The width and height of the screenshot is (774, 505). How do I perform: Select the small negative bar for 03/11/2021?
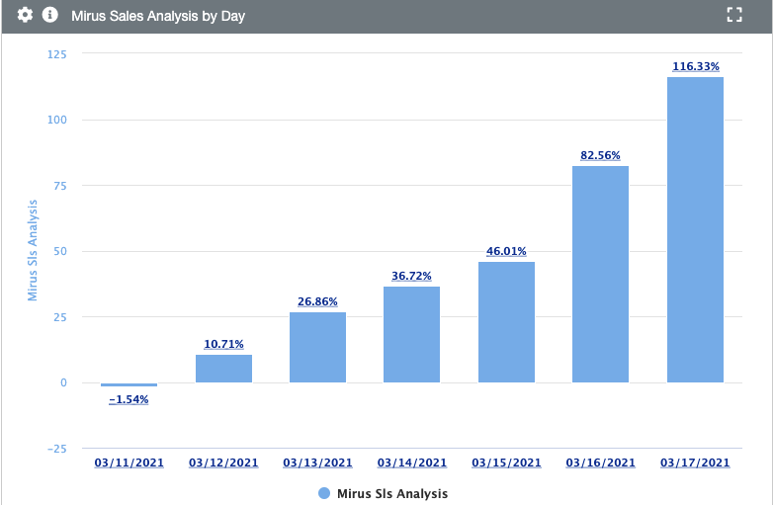[x=129, y=384]
